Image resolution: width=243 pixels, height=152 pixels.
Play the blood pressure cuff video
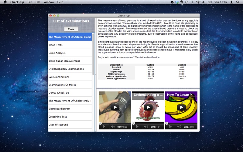click(115, 107)
